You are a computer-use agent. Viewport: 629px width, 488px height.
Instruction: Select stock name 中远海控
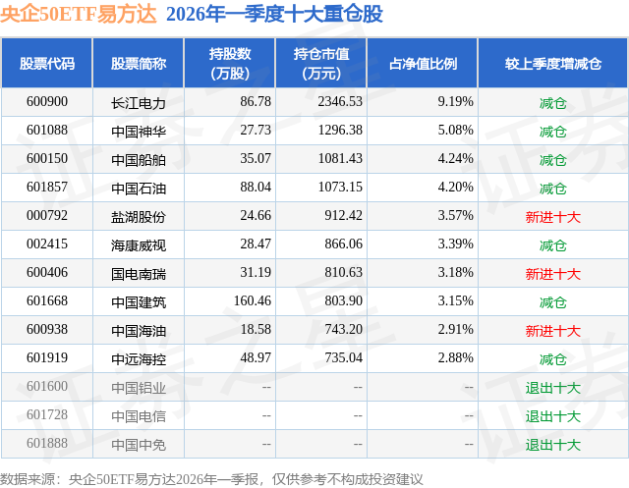(139, 359)
